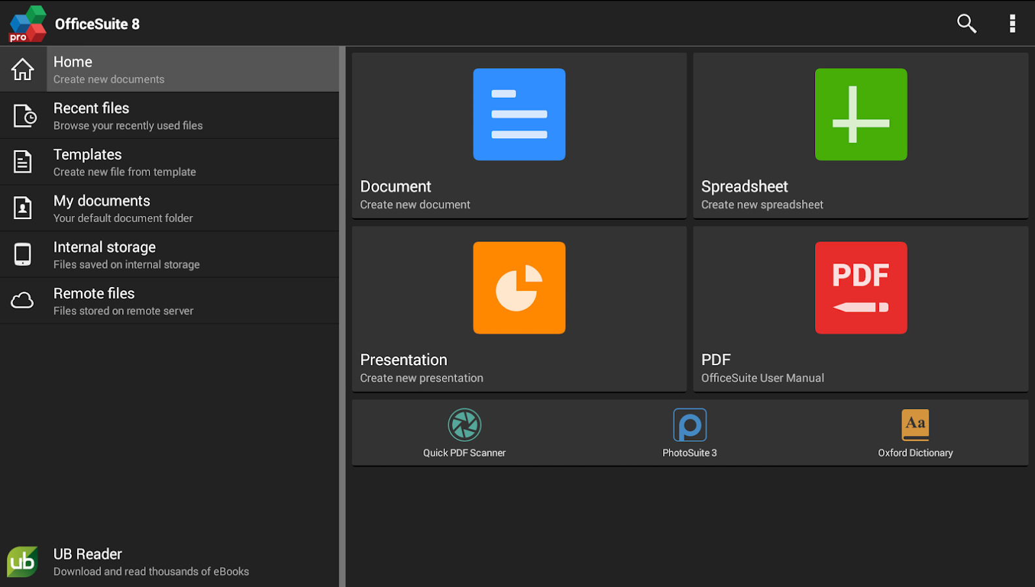The height and width of the screenshot is (587, 1035).
Task: Click the Document card title
Action: click(395, 187)
